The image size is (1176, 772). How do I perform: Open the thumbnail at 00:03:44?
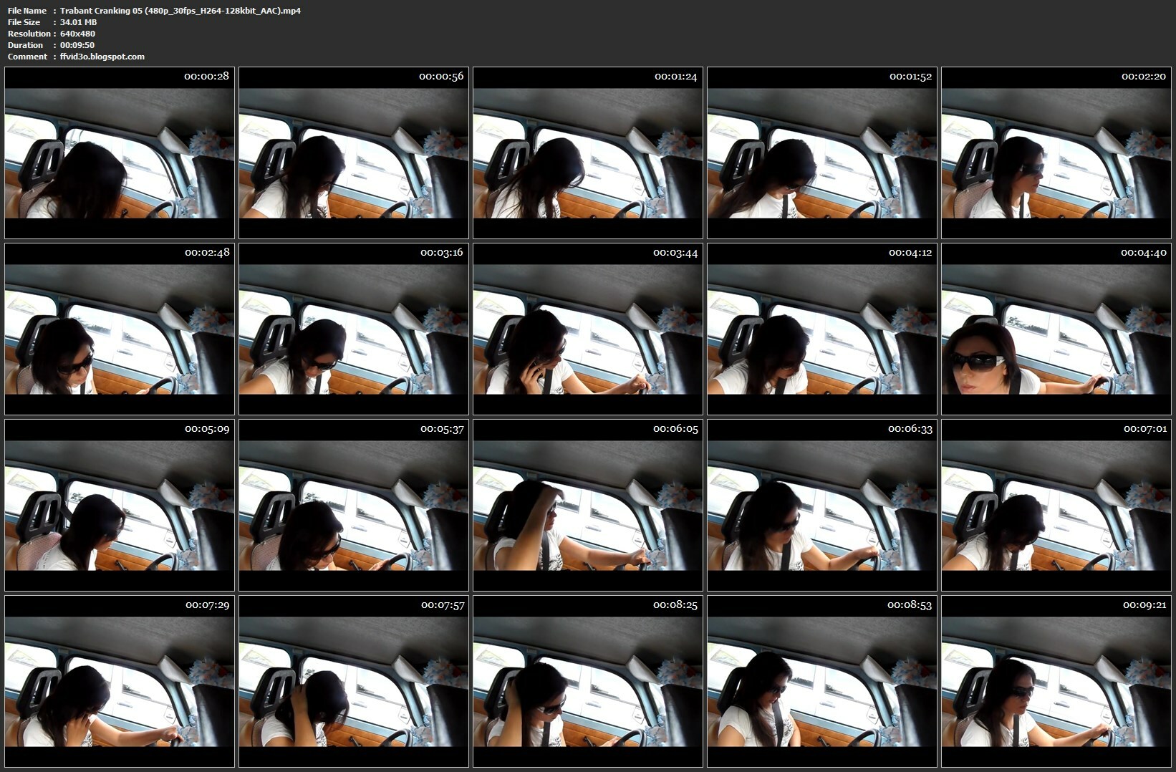pyautogui.click(x=588, y=329)
